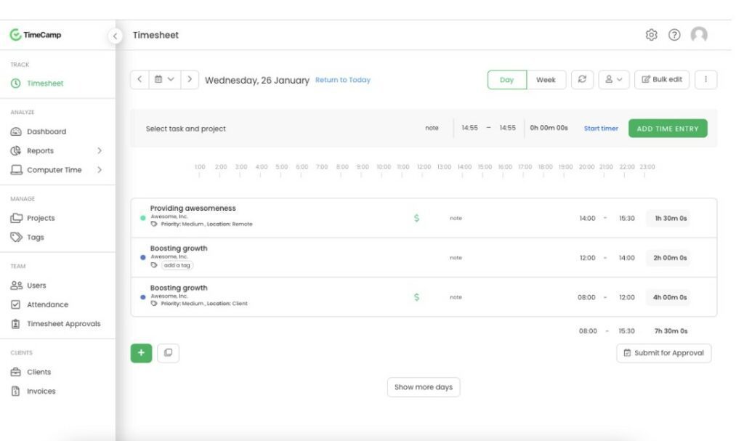Click the copy entries icon button

click(x=168, y=353)
